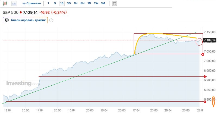Select the 5 minute timeframe
Screen dimensions: 217x113
[55, 4]
